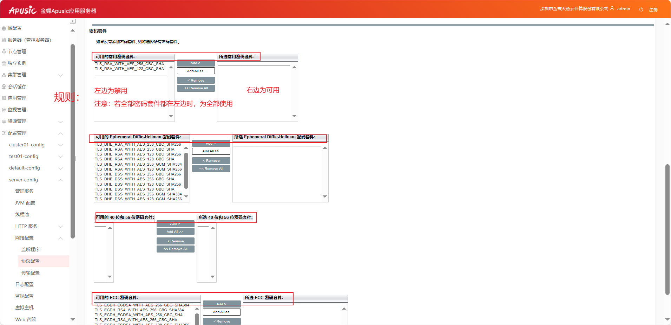This screenshot has height=325, width=671.
Task: Expand the default-config chevron
Action: [x=60, y=168]
